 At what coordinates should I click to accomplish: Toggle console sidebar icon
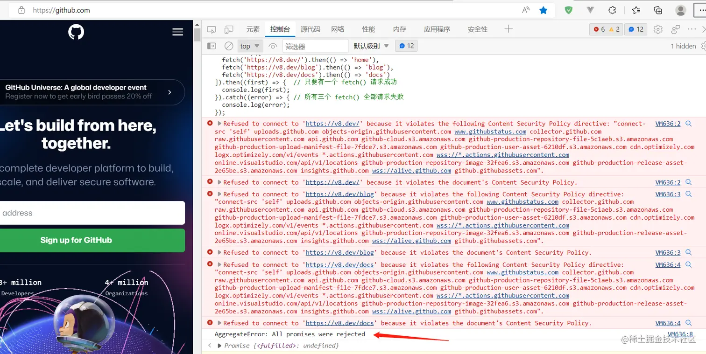click(x=212, y=46)
